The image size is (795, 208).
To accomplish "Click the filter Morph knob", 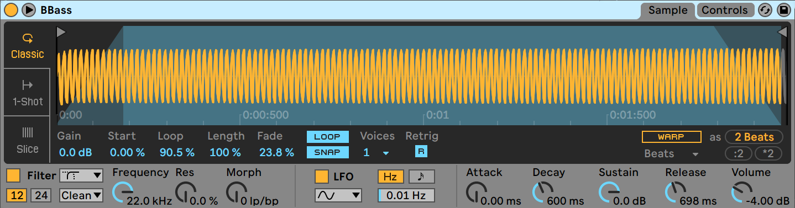I will click(x=237, y=191).
